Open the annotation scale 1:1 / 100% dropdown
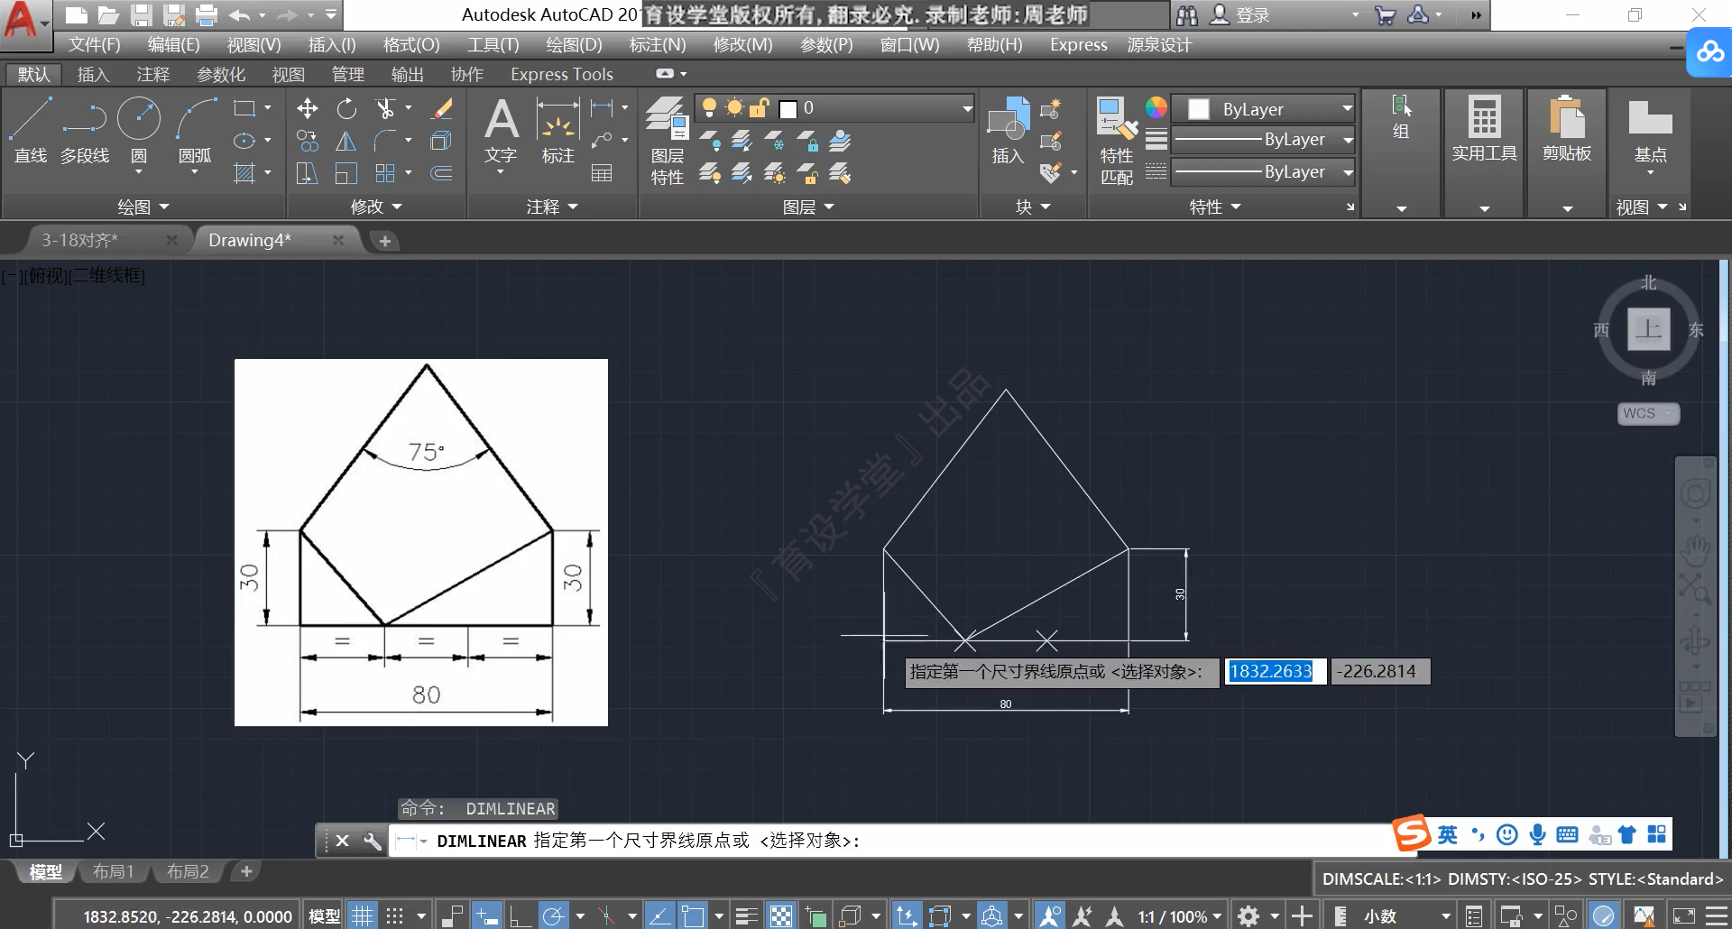The height and width of the screenshot is (929, 1732). pyautogui.click(x=1179, y=916)
